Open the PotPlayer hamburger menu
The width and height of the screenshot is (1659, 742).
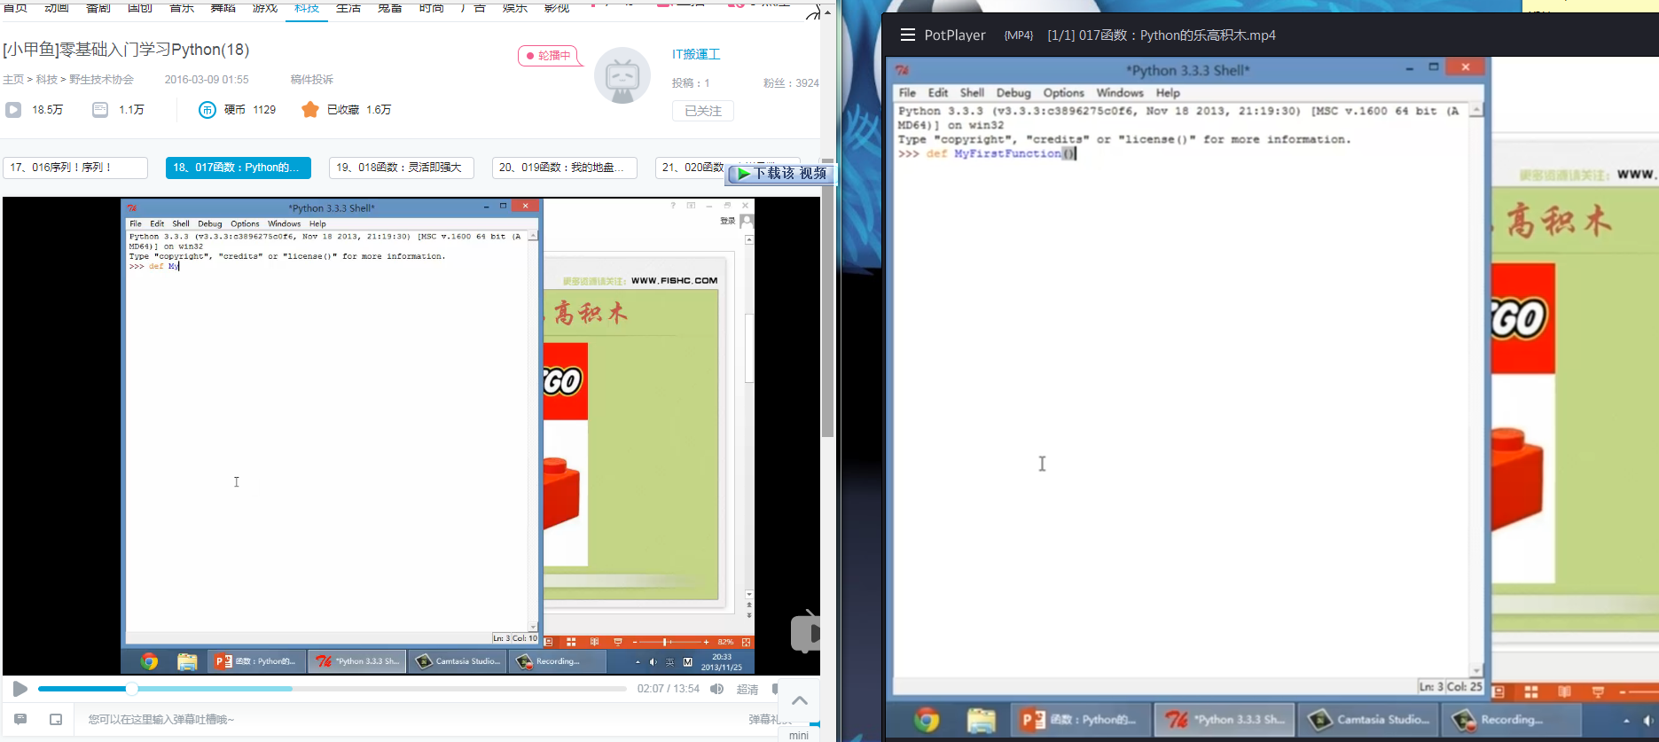[907, 35]
